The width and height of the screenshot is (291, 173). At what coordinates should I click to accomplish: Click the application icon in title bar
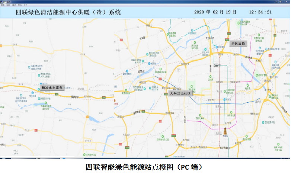click(2, 1)
